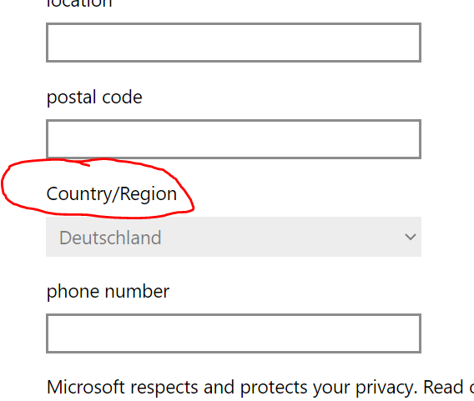The image size is (474, 401).
Task: Click the Microsoft privacy statement sentence
Action: [260, 387]
